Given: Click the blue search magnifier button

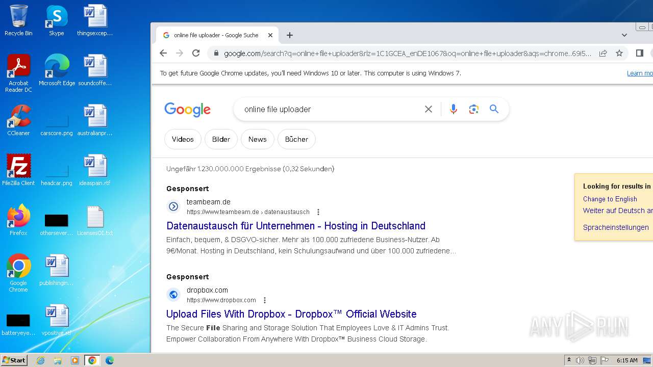Looking at the screenshot, I should [x=494, y=109].
